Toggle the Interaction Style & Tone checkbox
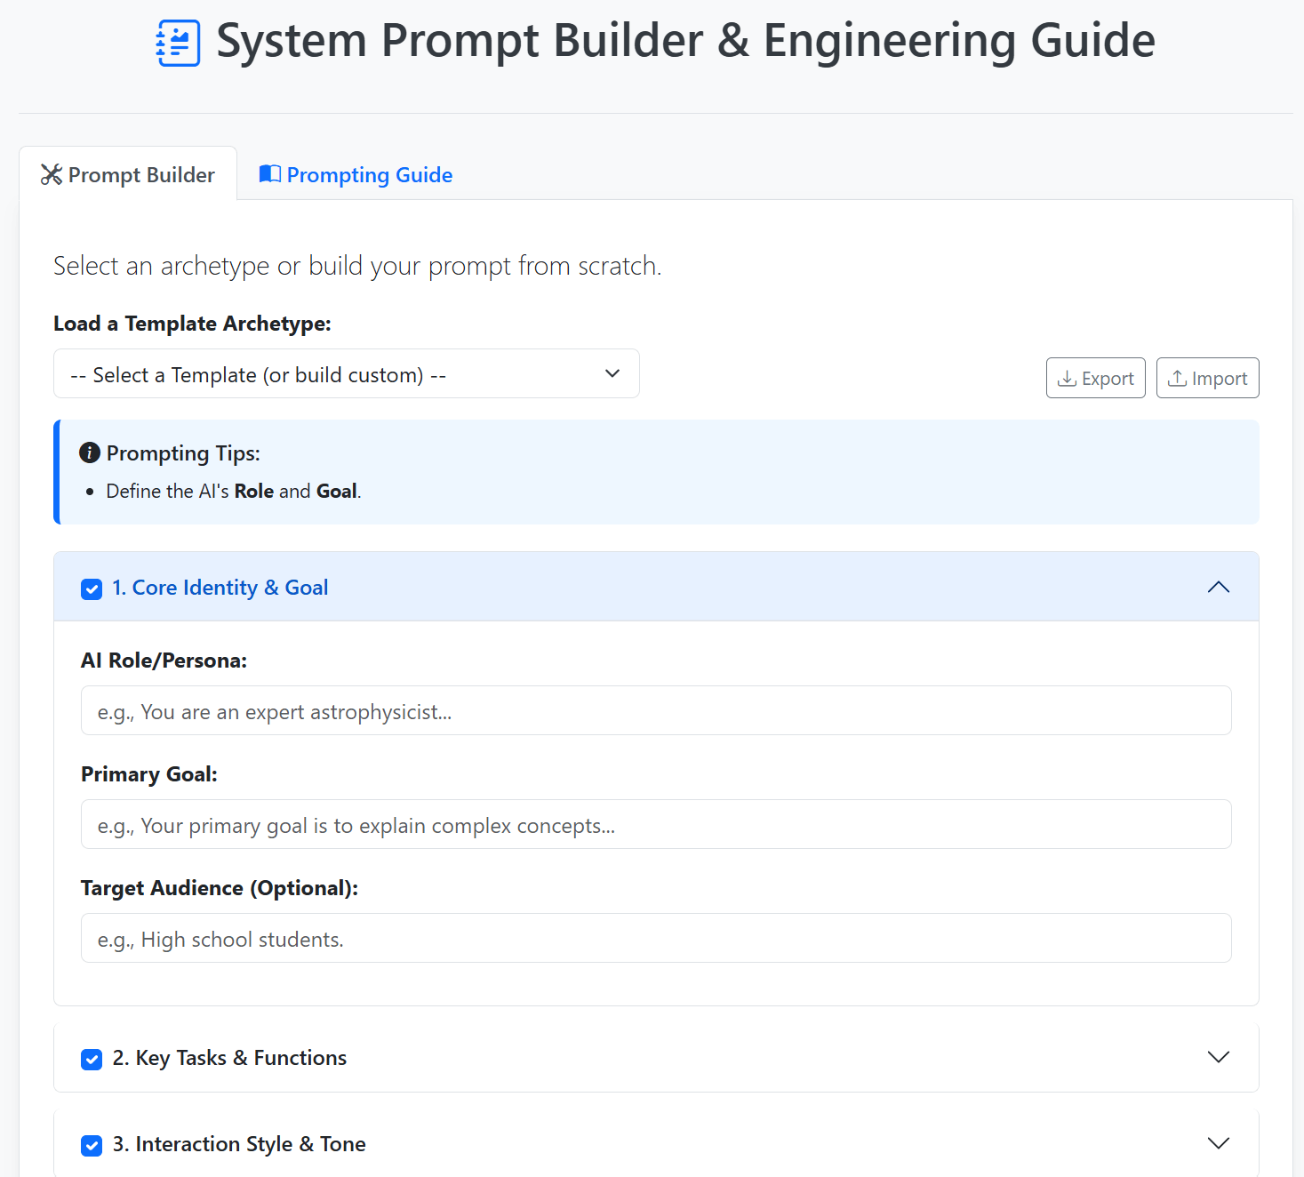The height and width of the screenshot is (1177, 1304). coord(92,1146)
